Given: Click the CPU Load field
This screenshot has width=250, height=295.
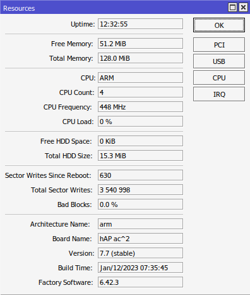Looking at the screenshot, I should point(140,122).
